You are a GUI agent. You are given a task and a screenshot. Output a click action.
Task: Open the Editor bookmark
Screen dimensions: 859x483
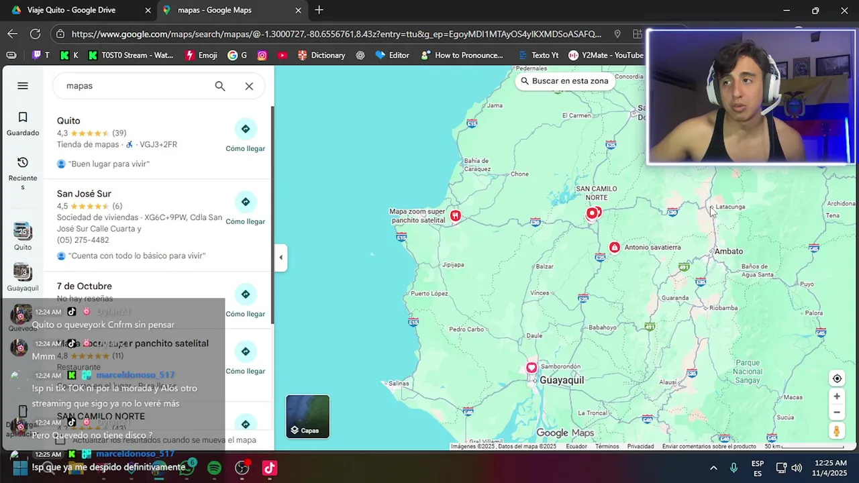point(392,55)
